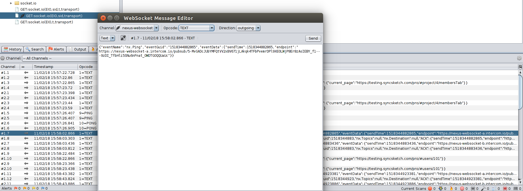Sort by the direction arrows column header
The height and width of the screenshot is (191, 523).
tap(26, 67)
